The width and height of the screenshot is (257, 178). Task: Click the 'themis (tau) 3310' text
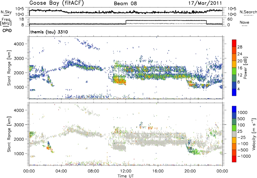[x=49, y=32]
